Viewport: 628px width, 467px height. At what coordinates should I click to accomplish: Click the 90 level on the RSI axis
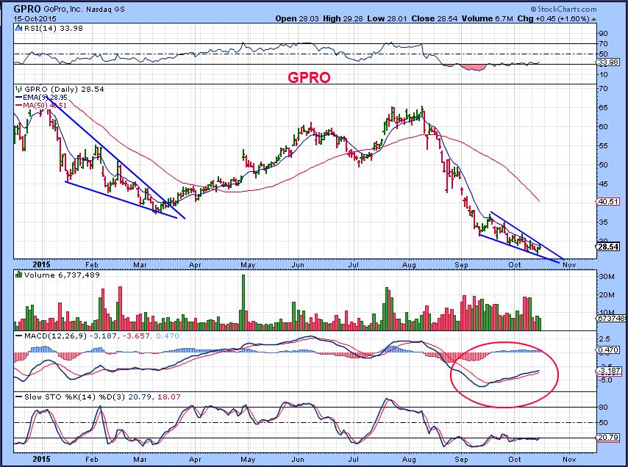point(604,33)
